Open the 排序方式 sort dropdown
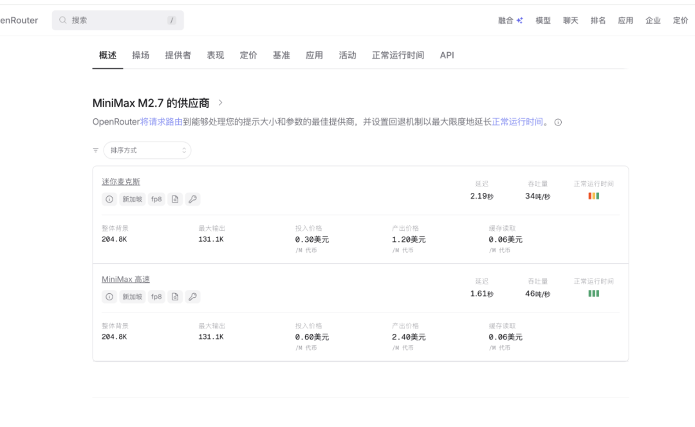Screen dimensions: 695x427 tap(147, 150)
